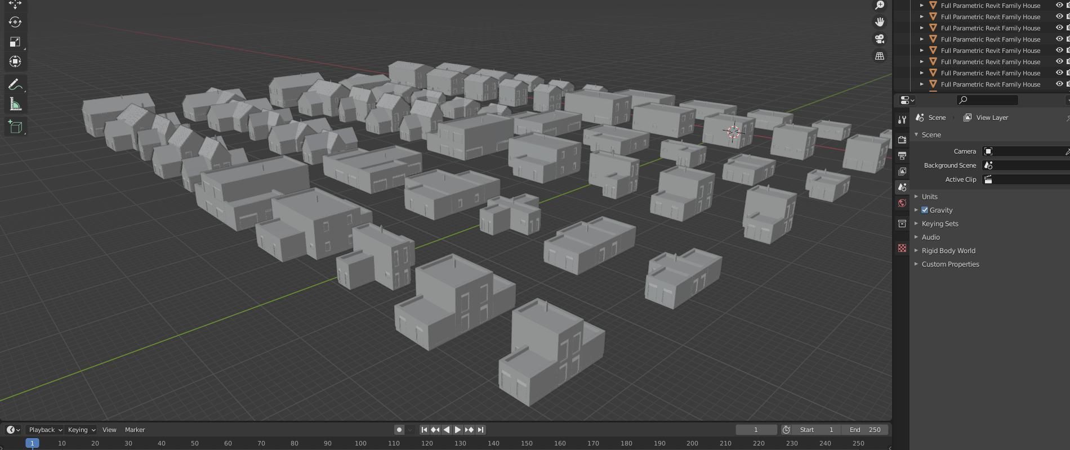Image resolution: width=1070 pixels, height=450 pixels.
Task: Click the Scene breadcrumb in Properties
Action: [x=931, y=118]
